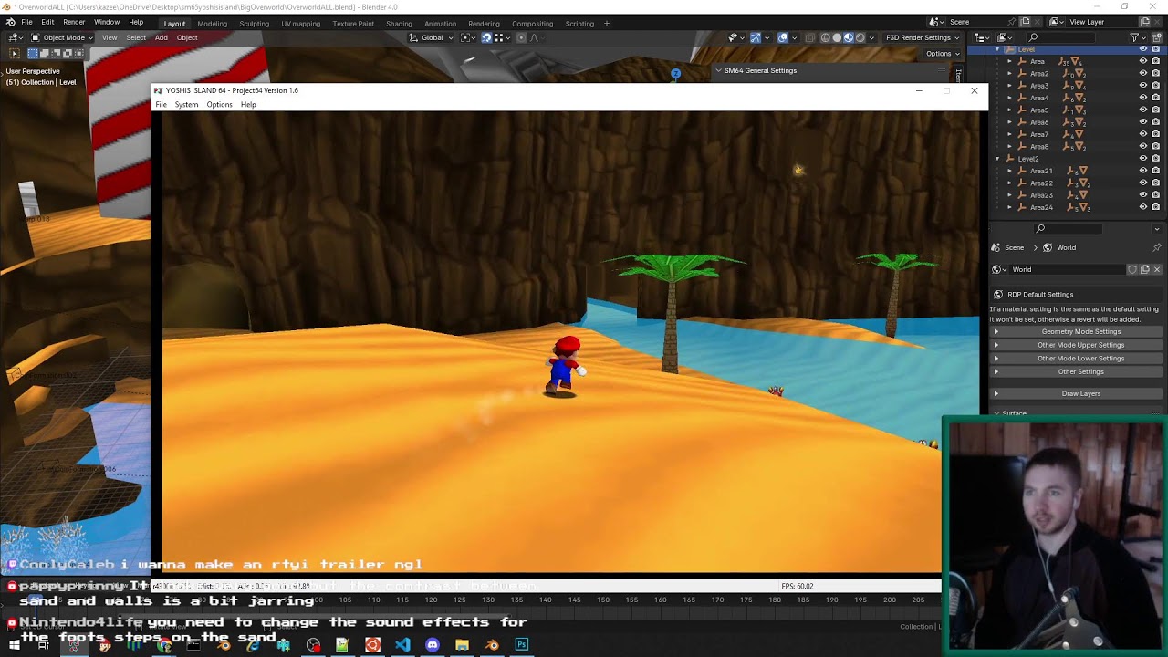The height and width of the screenshot is (657, 1168).
Task: Click new collection icon in outliner
Action: 1156,37
